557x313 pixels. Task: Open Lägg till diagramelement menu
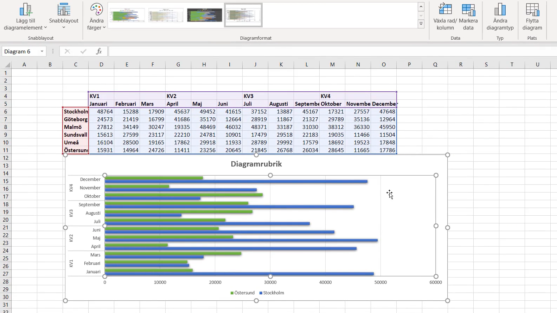tap(25, 17)
